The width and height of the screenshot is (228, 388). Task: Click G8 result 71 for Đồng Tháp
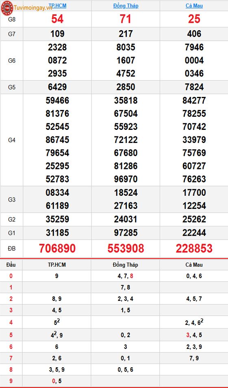click(126, 19)
